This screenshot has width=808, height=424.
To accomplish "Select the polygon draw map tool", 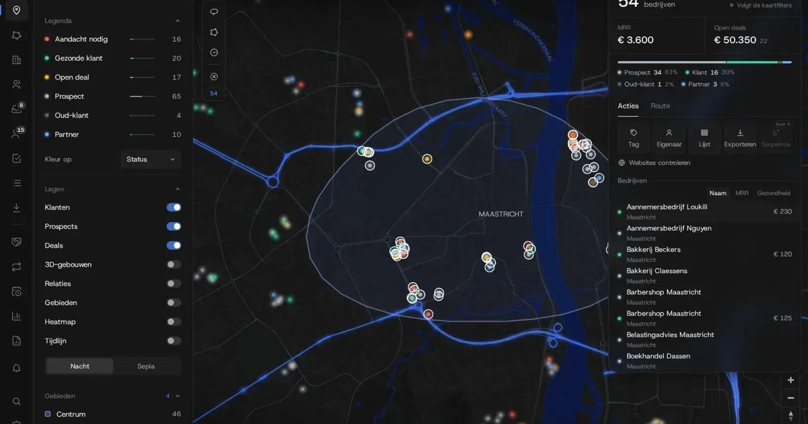I will click(x=214, y=32).
